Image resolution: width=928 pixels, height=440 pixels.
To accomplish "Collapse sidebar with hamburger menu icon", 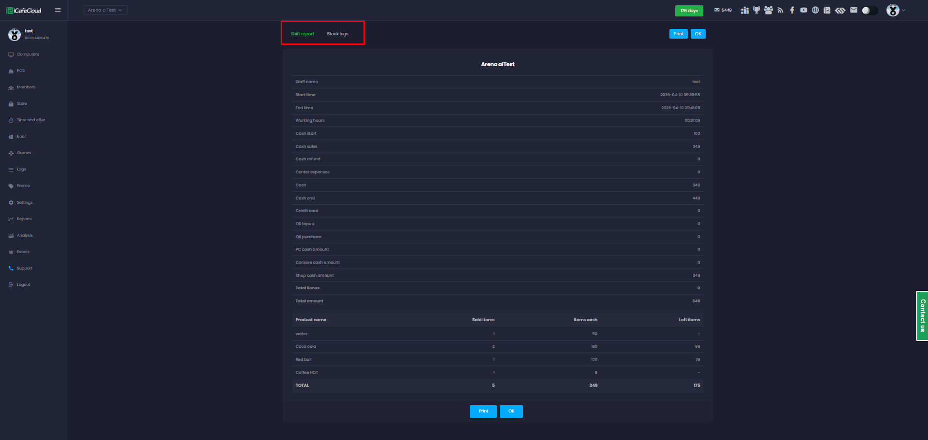I will point(58,10).
